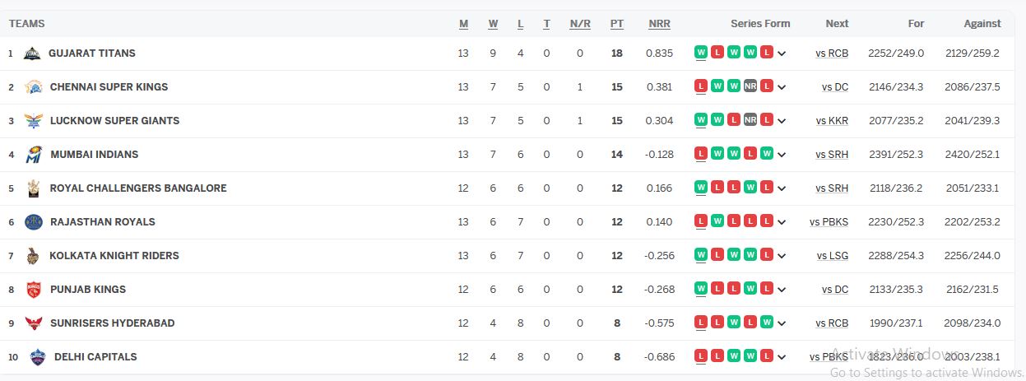1026x381 pixels.
Task: Click the Lucknow Super Giants logo
Action: pos(33,121)
